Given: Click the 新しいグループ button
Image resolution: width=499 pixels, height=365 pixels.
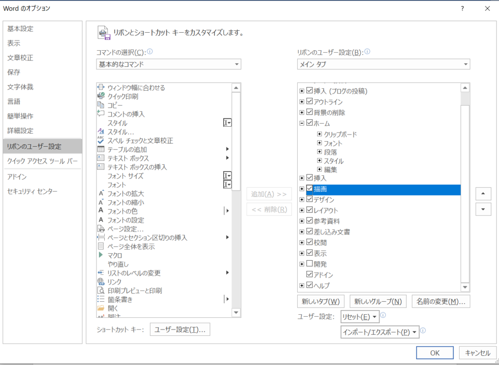Looking at the screenshot, I should tap(378, 301).
